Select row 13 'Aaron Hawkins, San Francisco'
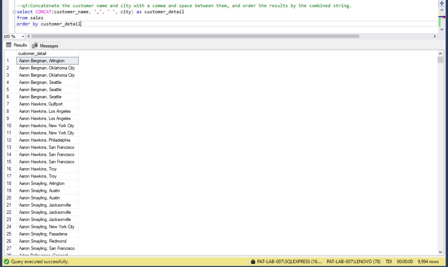The image size is (448, 267). coord(47,147)
